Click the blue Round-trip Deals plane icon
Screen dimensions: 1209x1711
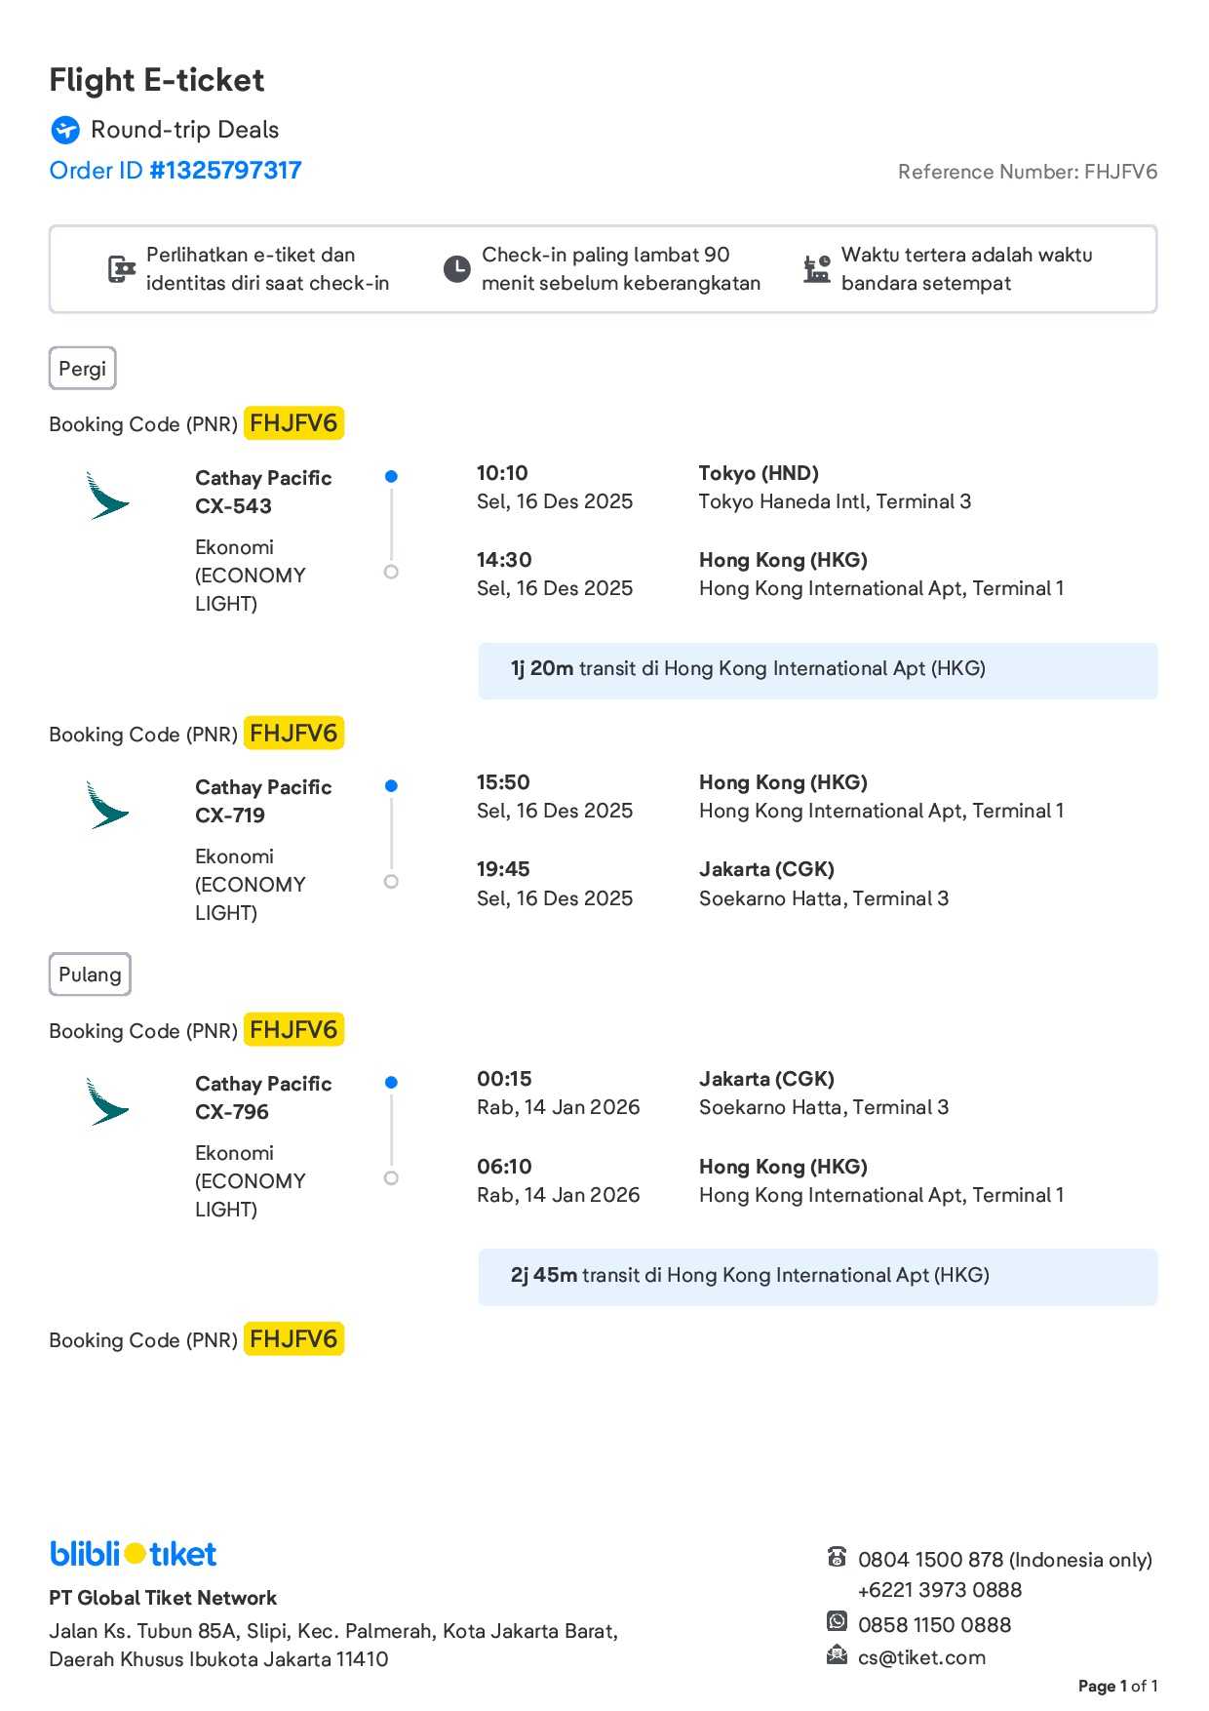coord(65,130)
